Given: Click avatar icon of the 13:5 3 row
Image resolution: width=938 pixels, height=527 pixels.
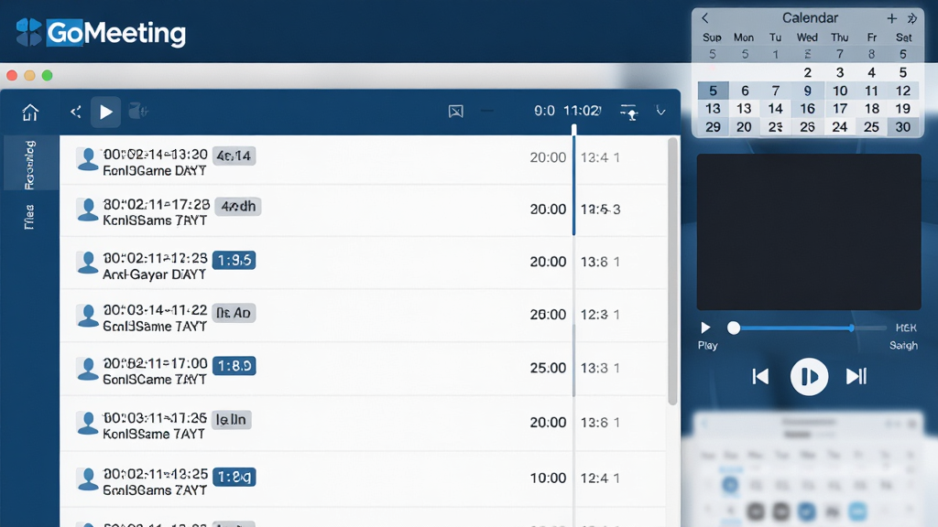Looking at the screenshot, I should (x=88, y=210).
